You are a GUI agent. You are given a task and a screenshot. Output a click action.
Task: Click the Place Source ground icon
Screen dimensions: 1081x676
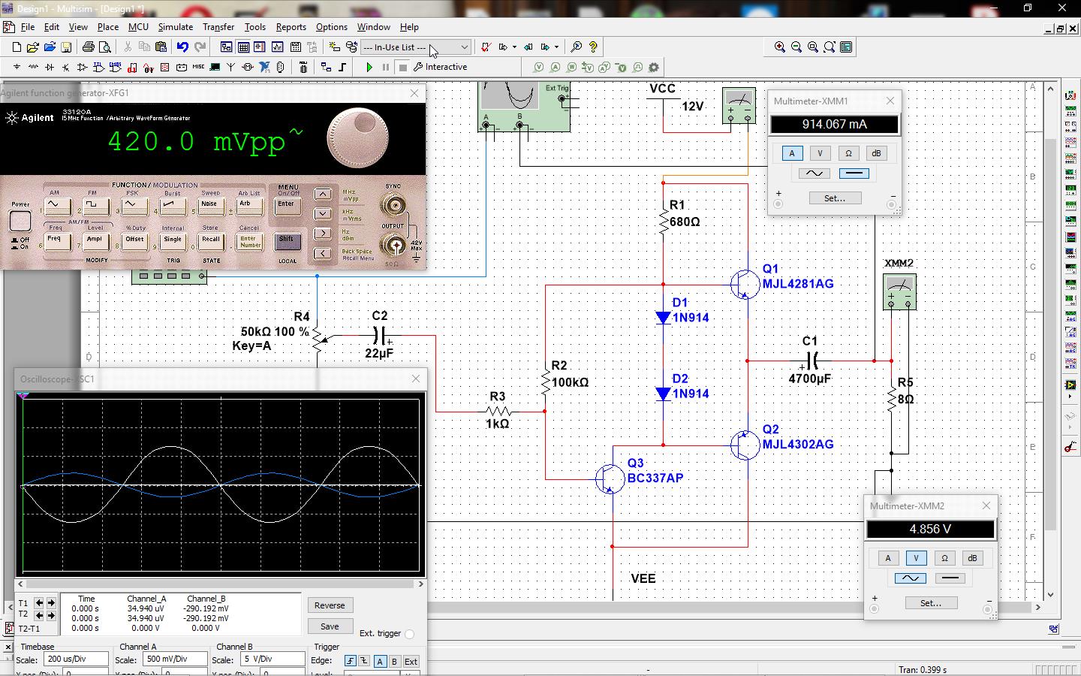point(17,67)
